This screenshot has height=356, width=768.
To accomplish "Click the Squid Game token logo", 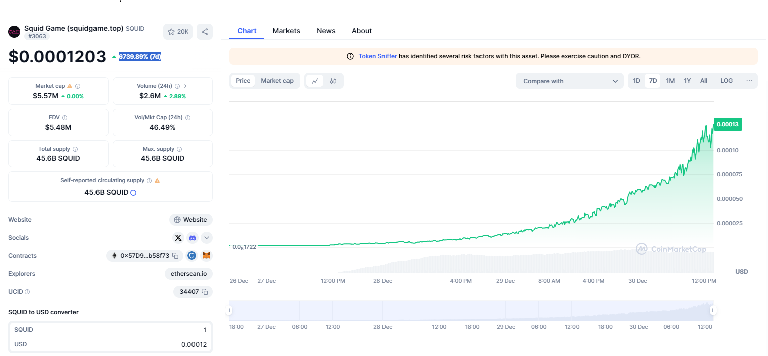I will (x=14, y=32).
